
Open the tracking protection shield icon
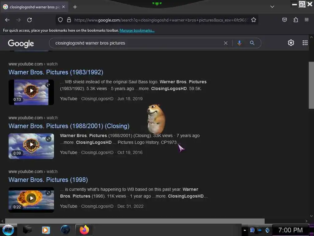[x=60, y=20]
